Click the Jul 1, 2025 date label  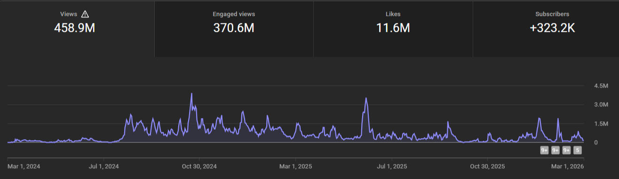click(392, 166)
